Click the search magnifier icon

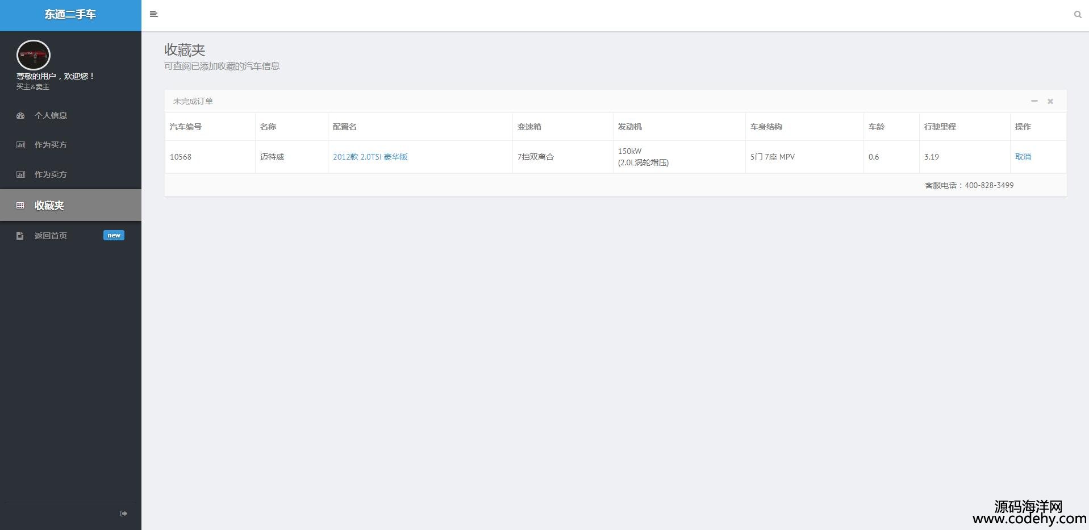point(1077,15)
